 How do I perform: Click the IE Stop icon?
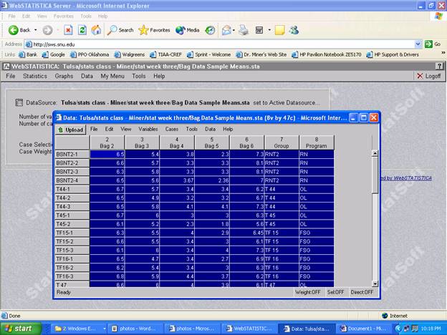click(x=68, y=30)
